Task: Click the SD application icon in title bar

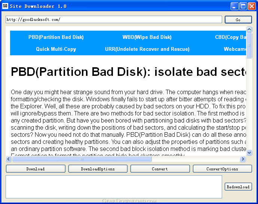Action: 5,6
